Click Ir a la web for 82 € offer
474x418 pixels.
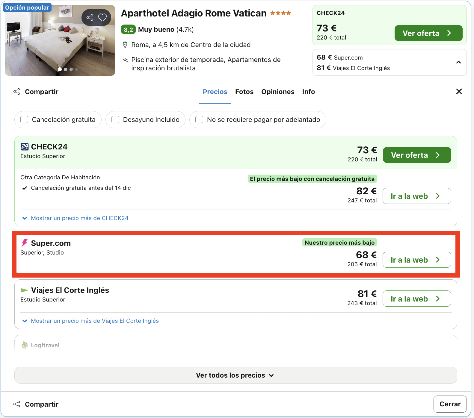[417, 196]
